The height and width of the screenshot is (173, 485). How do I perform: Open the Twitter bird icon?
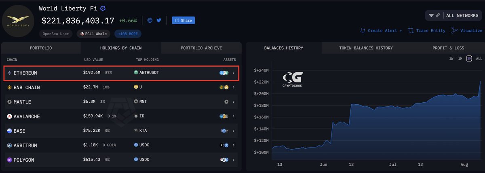coord(159,20)
